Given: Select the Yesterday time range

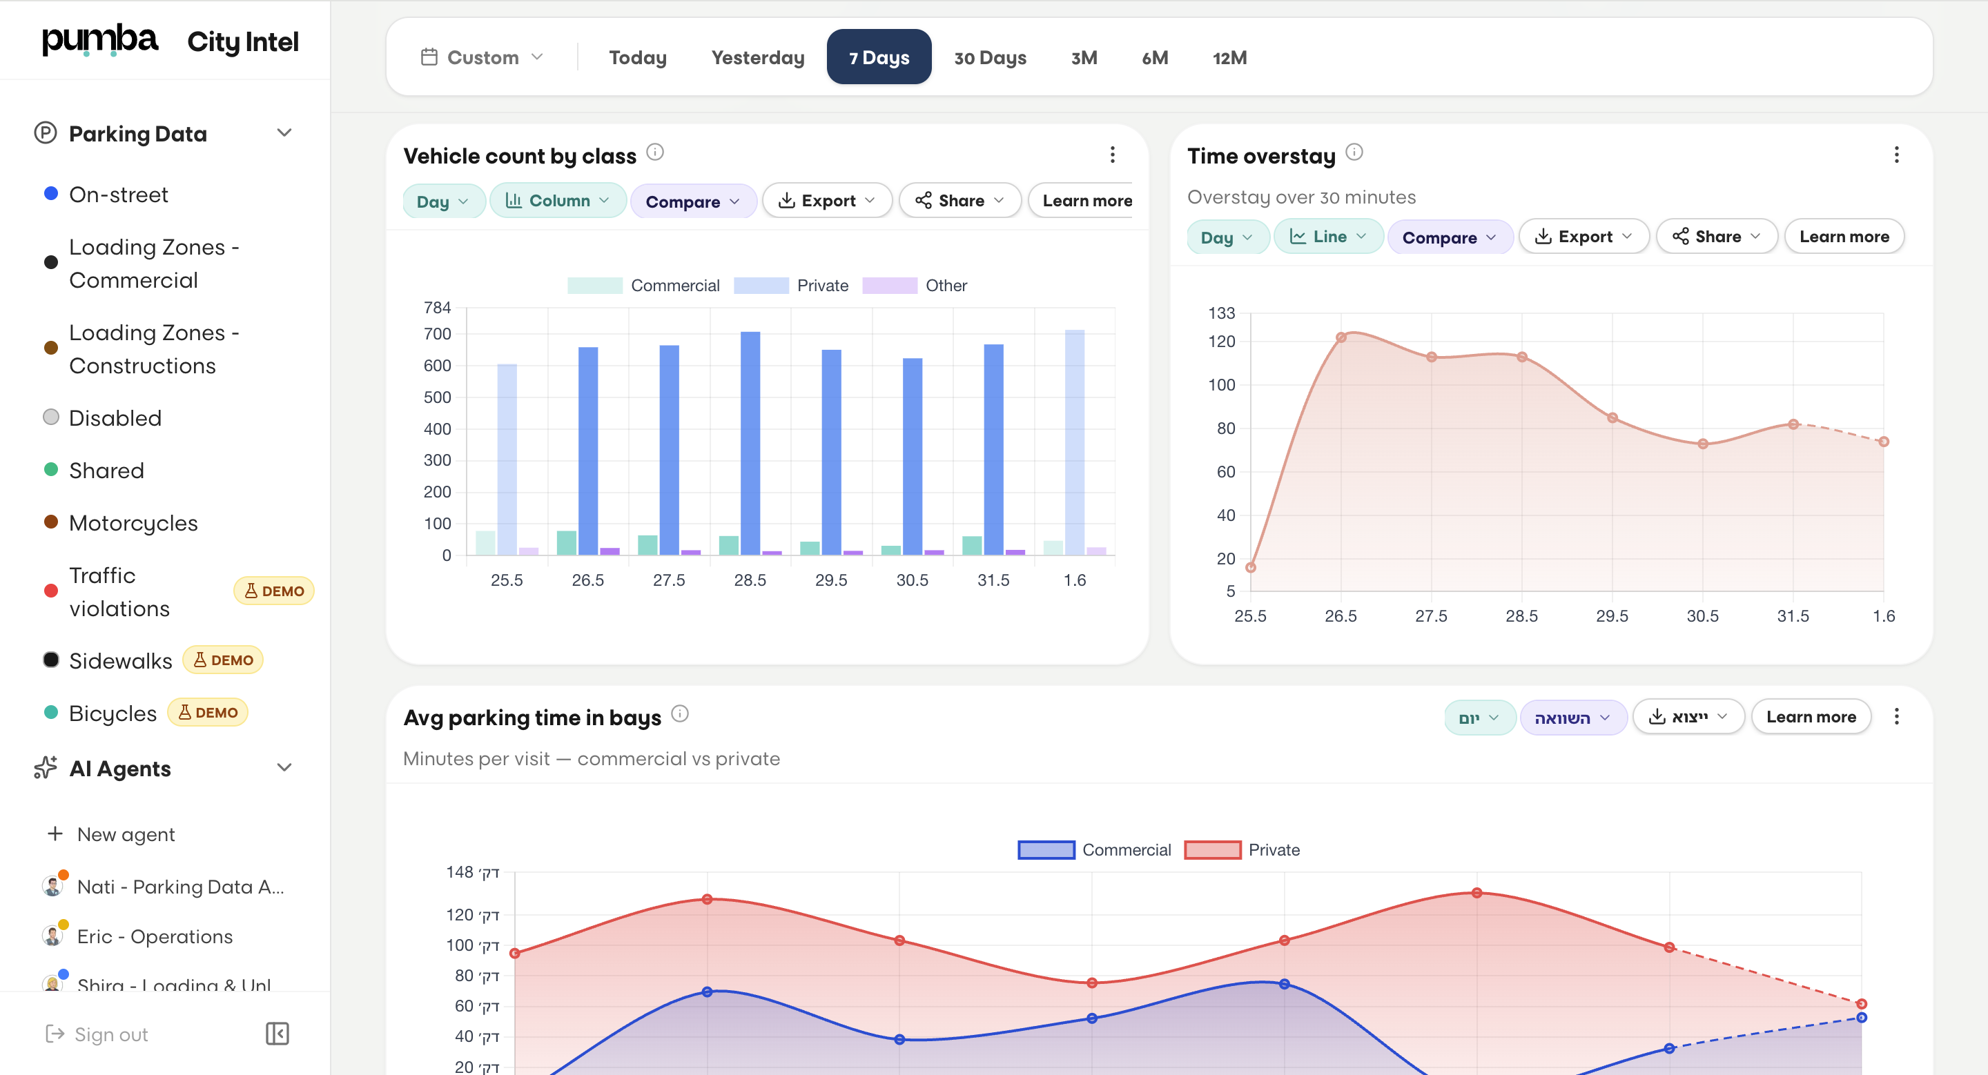Looking at the screenshot, I should [x=758, y=57].
